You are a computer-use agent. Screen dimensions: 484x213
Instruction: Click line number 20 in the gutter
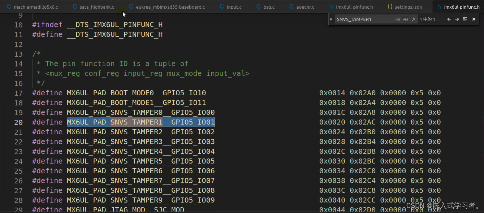tap(18, 122)
